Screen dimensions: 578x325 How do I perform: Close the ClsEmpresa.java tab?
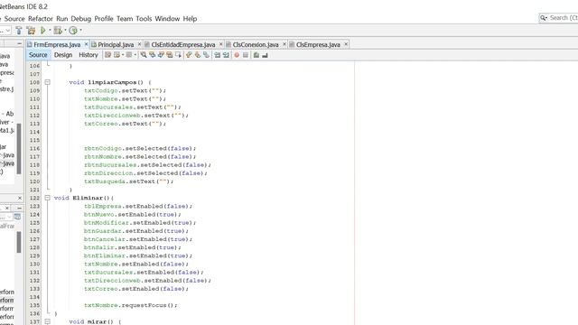pyautogui.click(x=346, y=44)
